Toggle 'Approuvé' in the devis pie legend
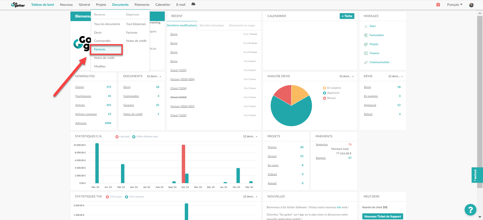The width and height of the screenshot is (483, 220). (331, 93)
